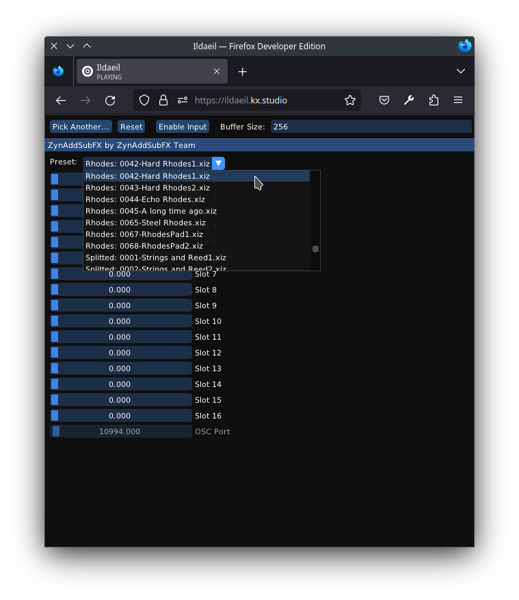Viewport: 519px width, 600px height.
Task: Choose preset Splitted: 0001-Strings and Reed1.xiz
Action: click(x=197, y=258)
